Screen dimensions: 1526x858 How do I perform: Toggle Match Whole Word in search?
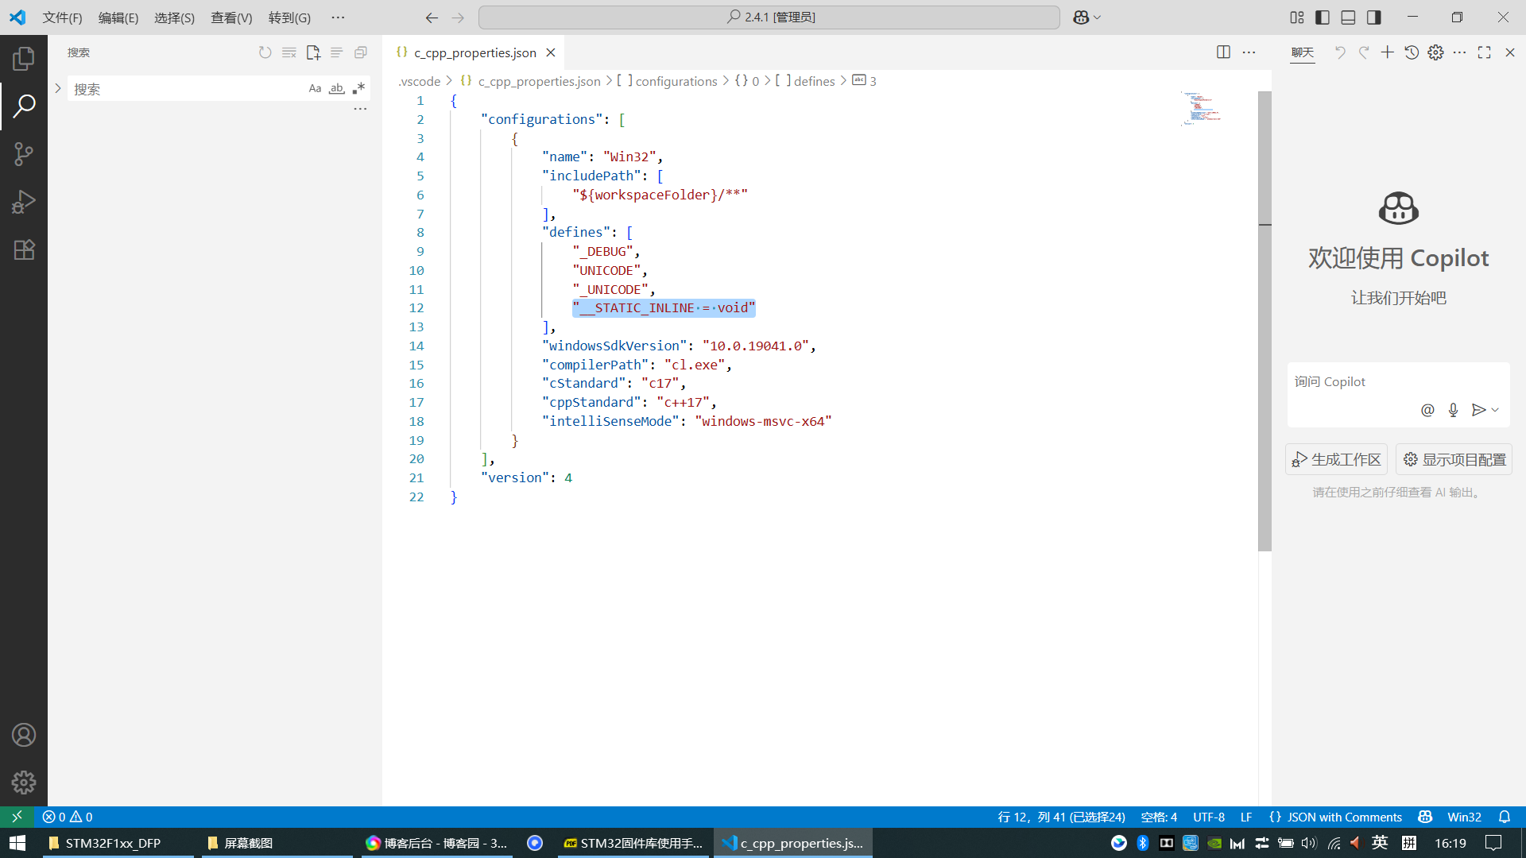[337, 88]
